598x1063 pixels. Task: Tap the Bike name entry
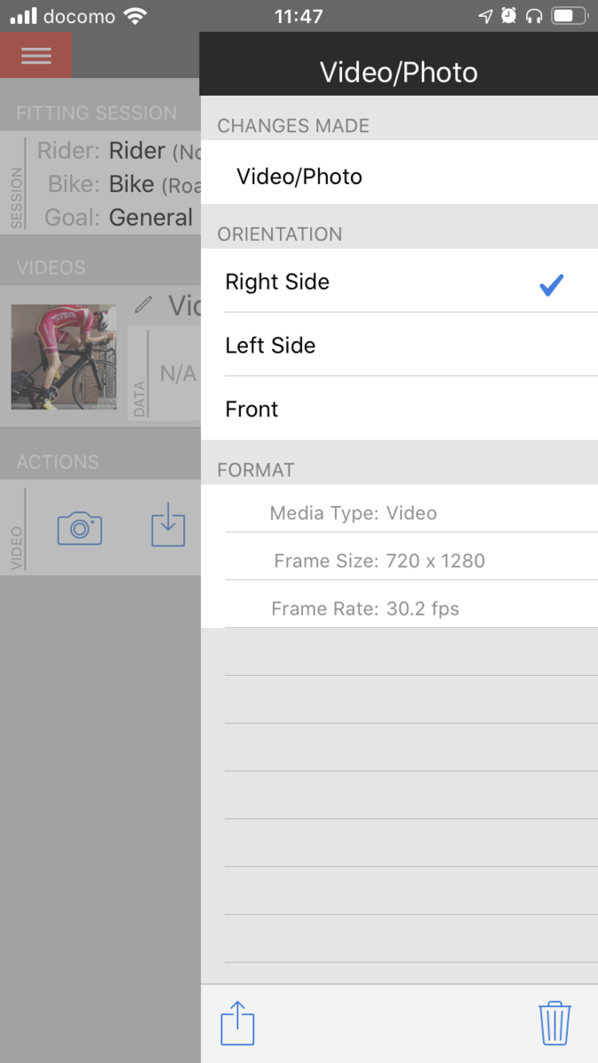tap(131, 184)
